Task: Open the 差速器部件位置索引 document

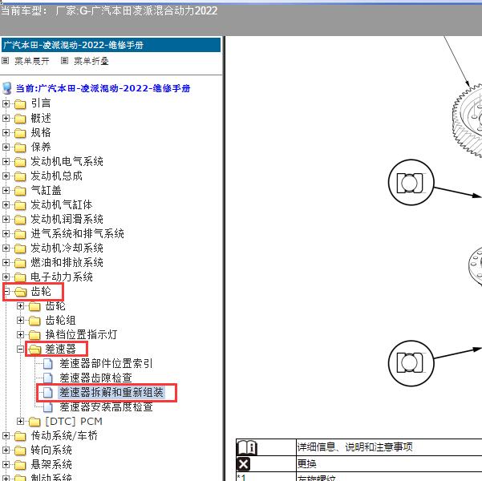Action: coord(106,363)
